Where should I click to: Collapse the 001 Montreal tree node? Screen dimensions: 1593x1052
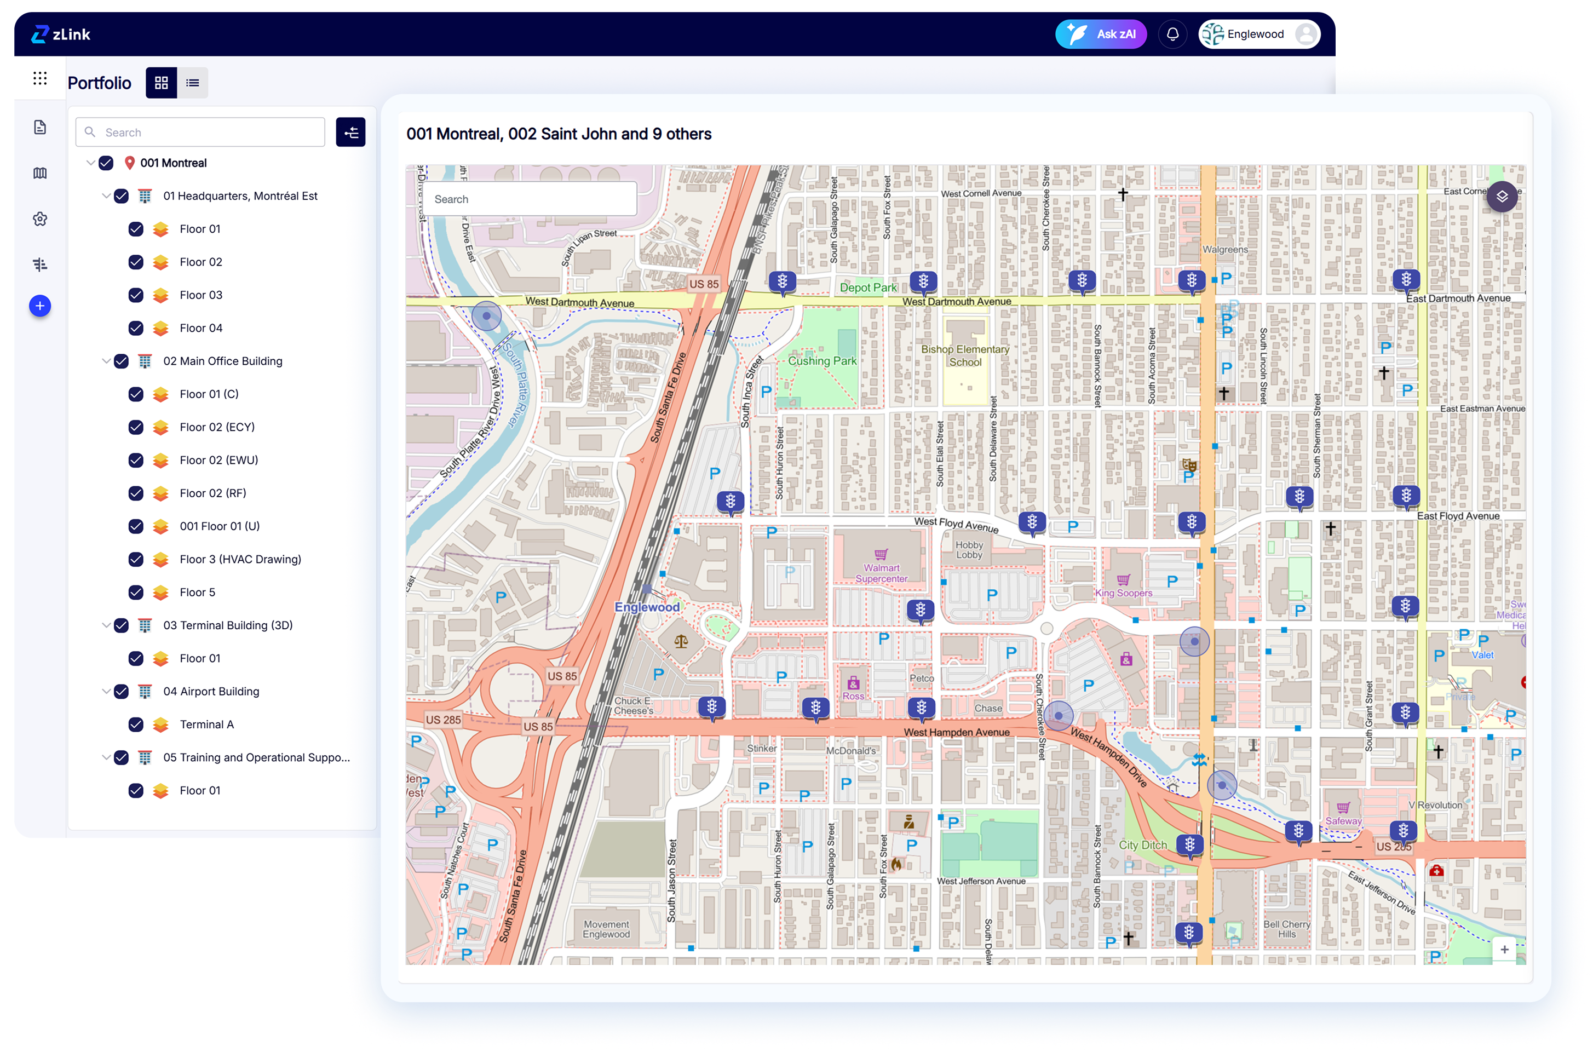[90, 163]
